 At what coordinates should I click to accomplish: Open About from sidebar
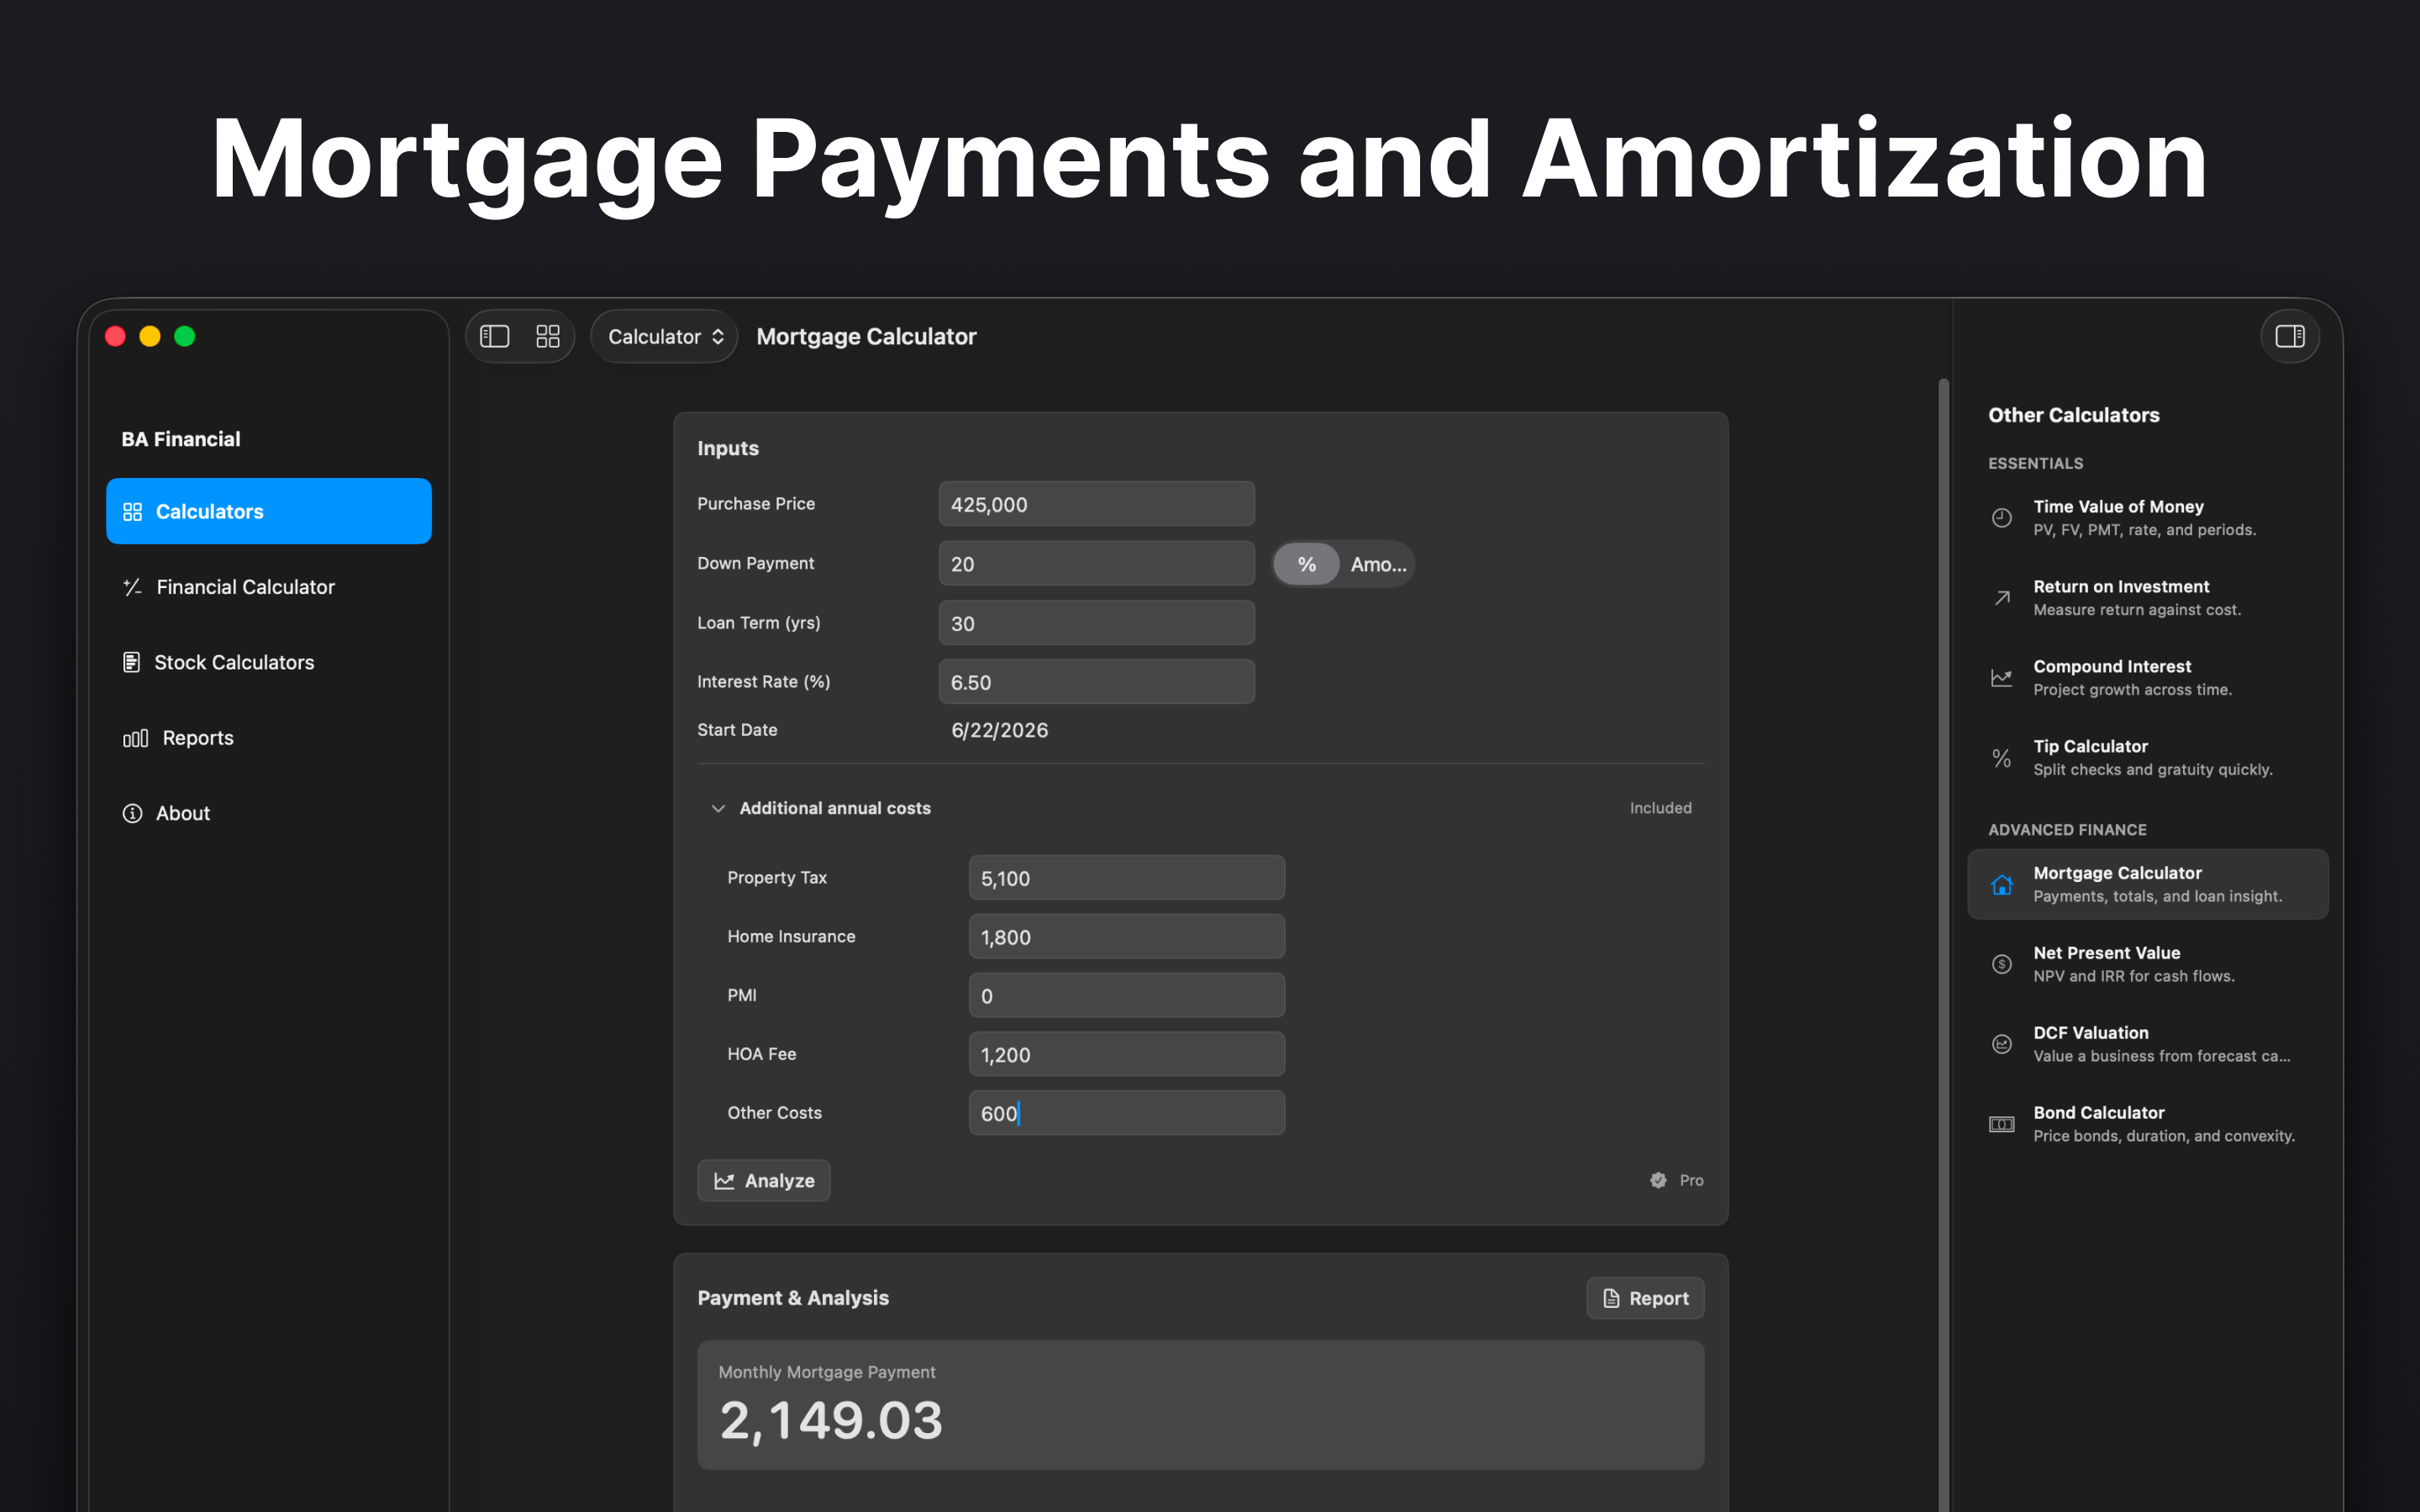[x=269, y=813]
